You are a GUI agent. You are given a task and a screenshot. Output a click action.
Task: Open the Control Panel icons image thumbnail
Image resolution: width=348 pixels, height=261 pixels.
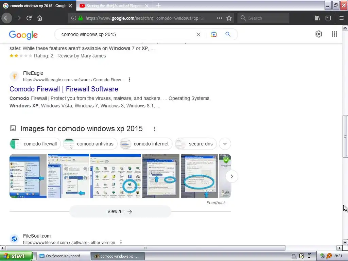[x=116, y=176]
